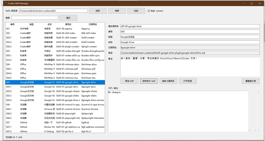The width and height of the screenshot is (265, 141).
Task: Click the 选择 button
Action: (x=98, y=11)
